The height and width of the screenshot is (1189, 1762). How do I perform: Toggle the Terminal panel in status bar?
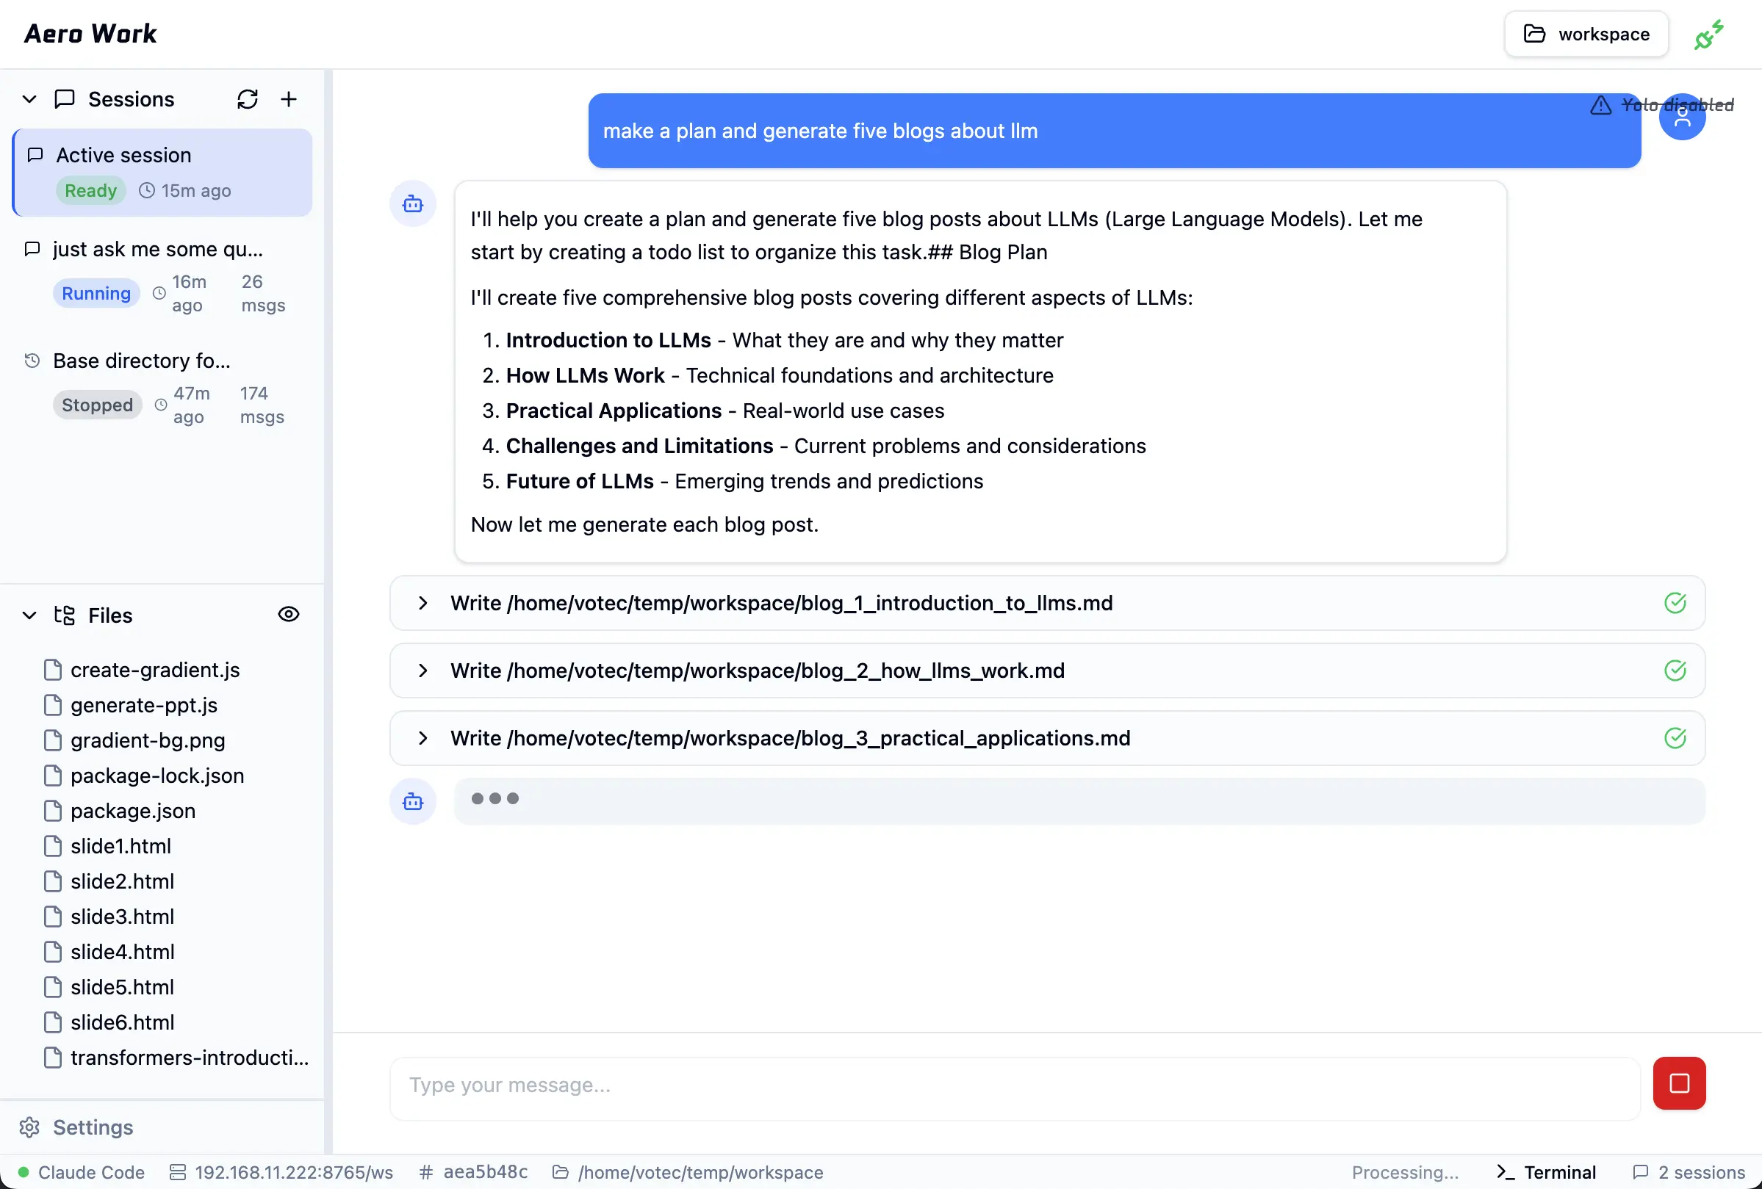coord(1547,1172)
